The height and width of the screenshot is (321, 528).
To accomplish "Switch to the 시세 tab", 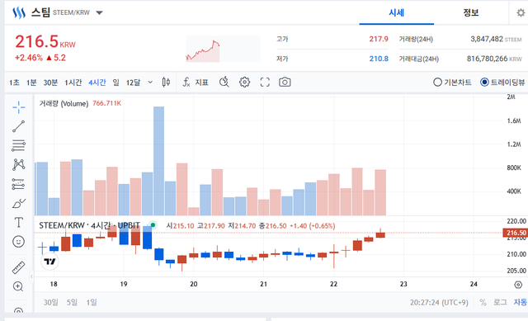I will click(396, 13).
